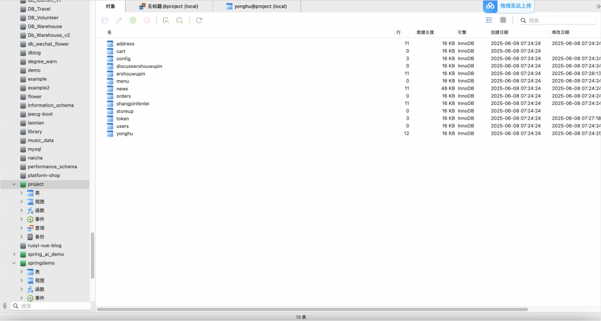Click the filter icon beside sidebar search
Image resolution: width=601 pixels, height=321 pixels.
point(5,306)
